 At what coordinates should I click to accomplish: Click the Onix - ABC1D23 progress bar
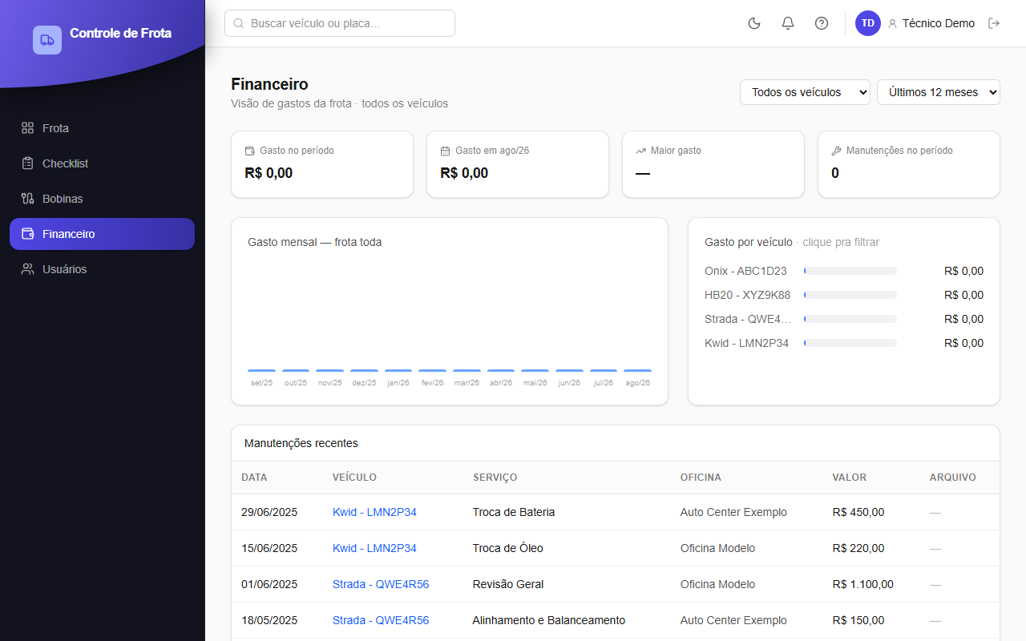pyautogui.click(x=850, y=271)
